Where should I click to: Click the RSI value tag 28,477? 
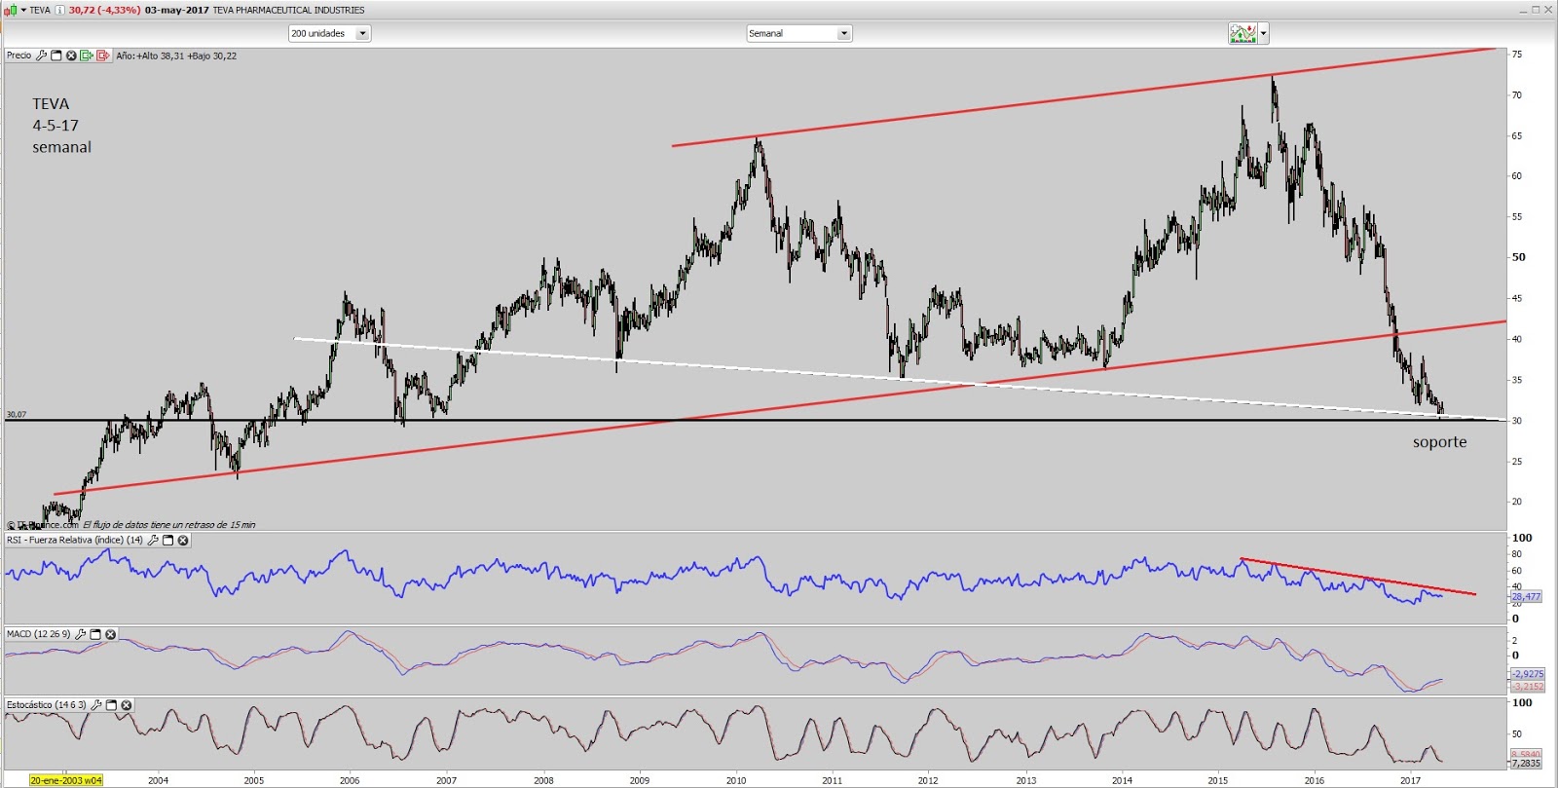pyautogui.click(x=1526, y=596)
